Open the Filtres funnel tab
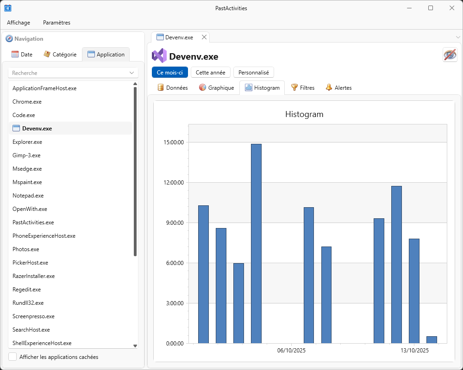Image resolution: width=463 pixels, height=370 pixels. click(x=302, y=87)
